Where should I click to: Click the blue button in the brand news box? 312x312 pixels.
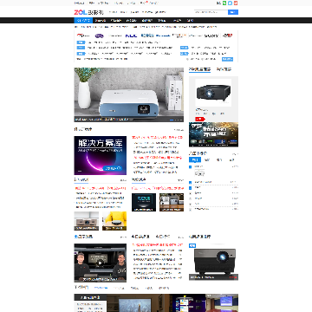(x=227, y=59)
